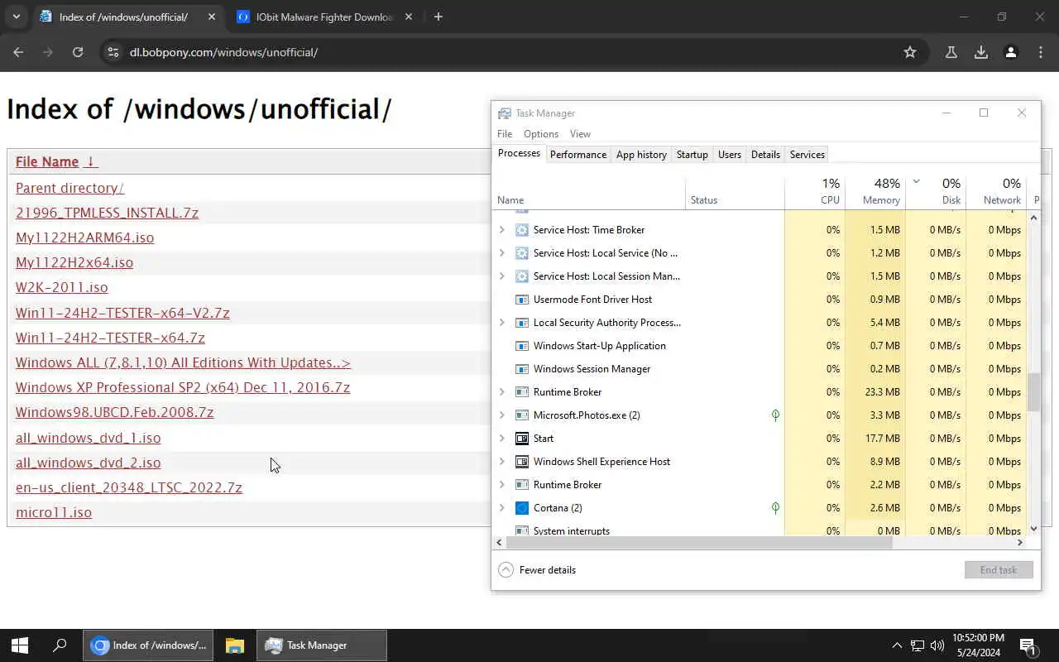The image size is (1059, 662).
Task: Download micro11.iso file
Action: (54, 512)
